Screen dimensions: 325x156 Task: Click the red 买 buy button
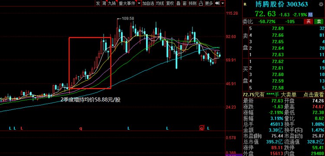309,22
